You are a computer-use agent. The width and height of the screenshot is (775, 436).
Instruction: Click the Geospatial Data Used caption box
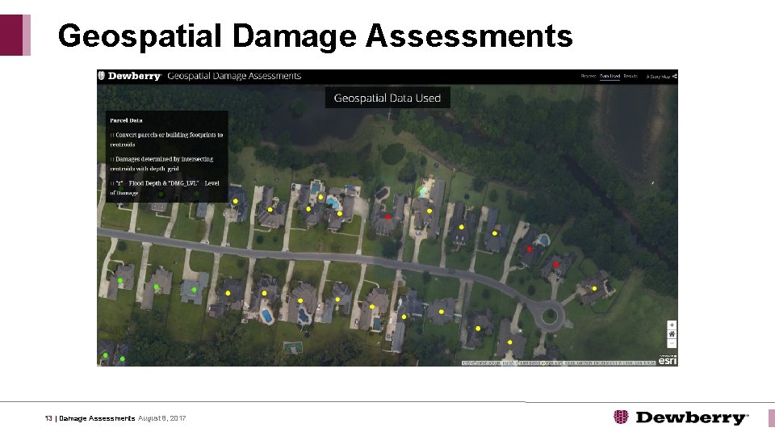(387, 98)
